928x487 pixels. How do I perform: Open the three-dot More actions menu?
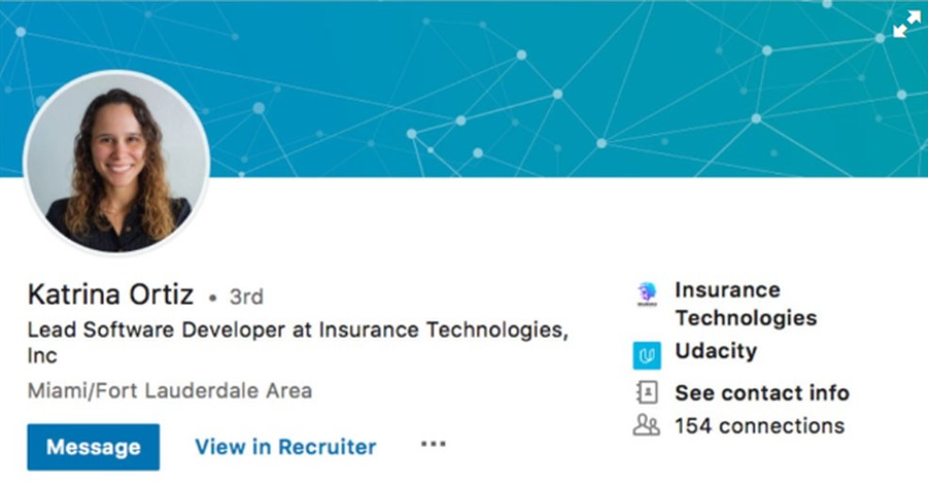click(433, 445)
